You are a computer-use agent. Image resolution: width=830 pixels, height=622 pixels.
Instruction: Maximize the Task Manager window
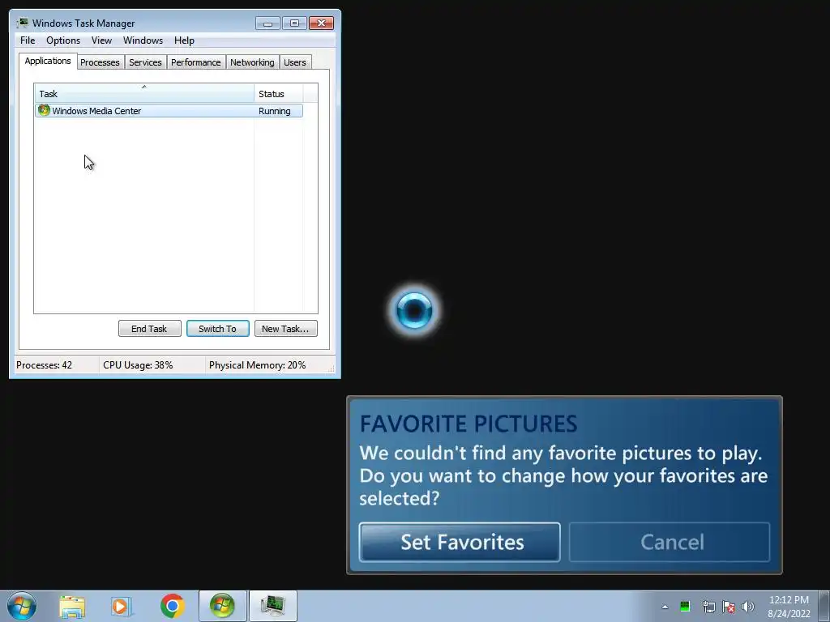294,23
